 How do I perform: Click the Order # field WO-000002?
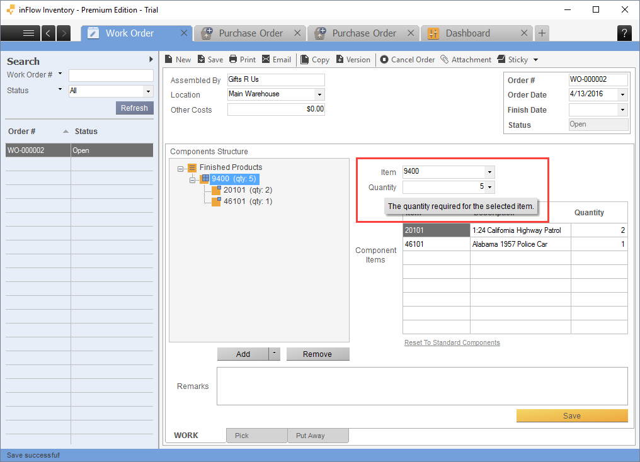(x=598, y=79)
